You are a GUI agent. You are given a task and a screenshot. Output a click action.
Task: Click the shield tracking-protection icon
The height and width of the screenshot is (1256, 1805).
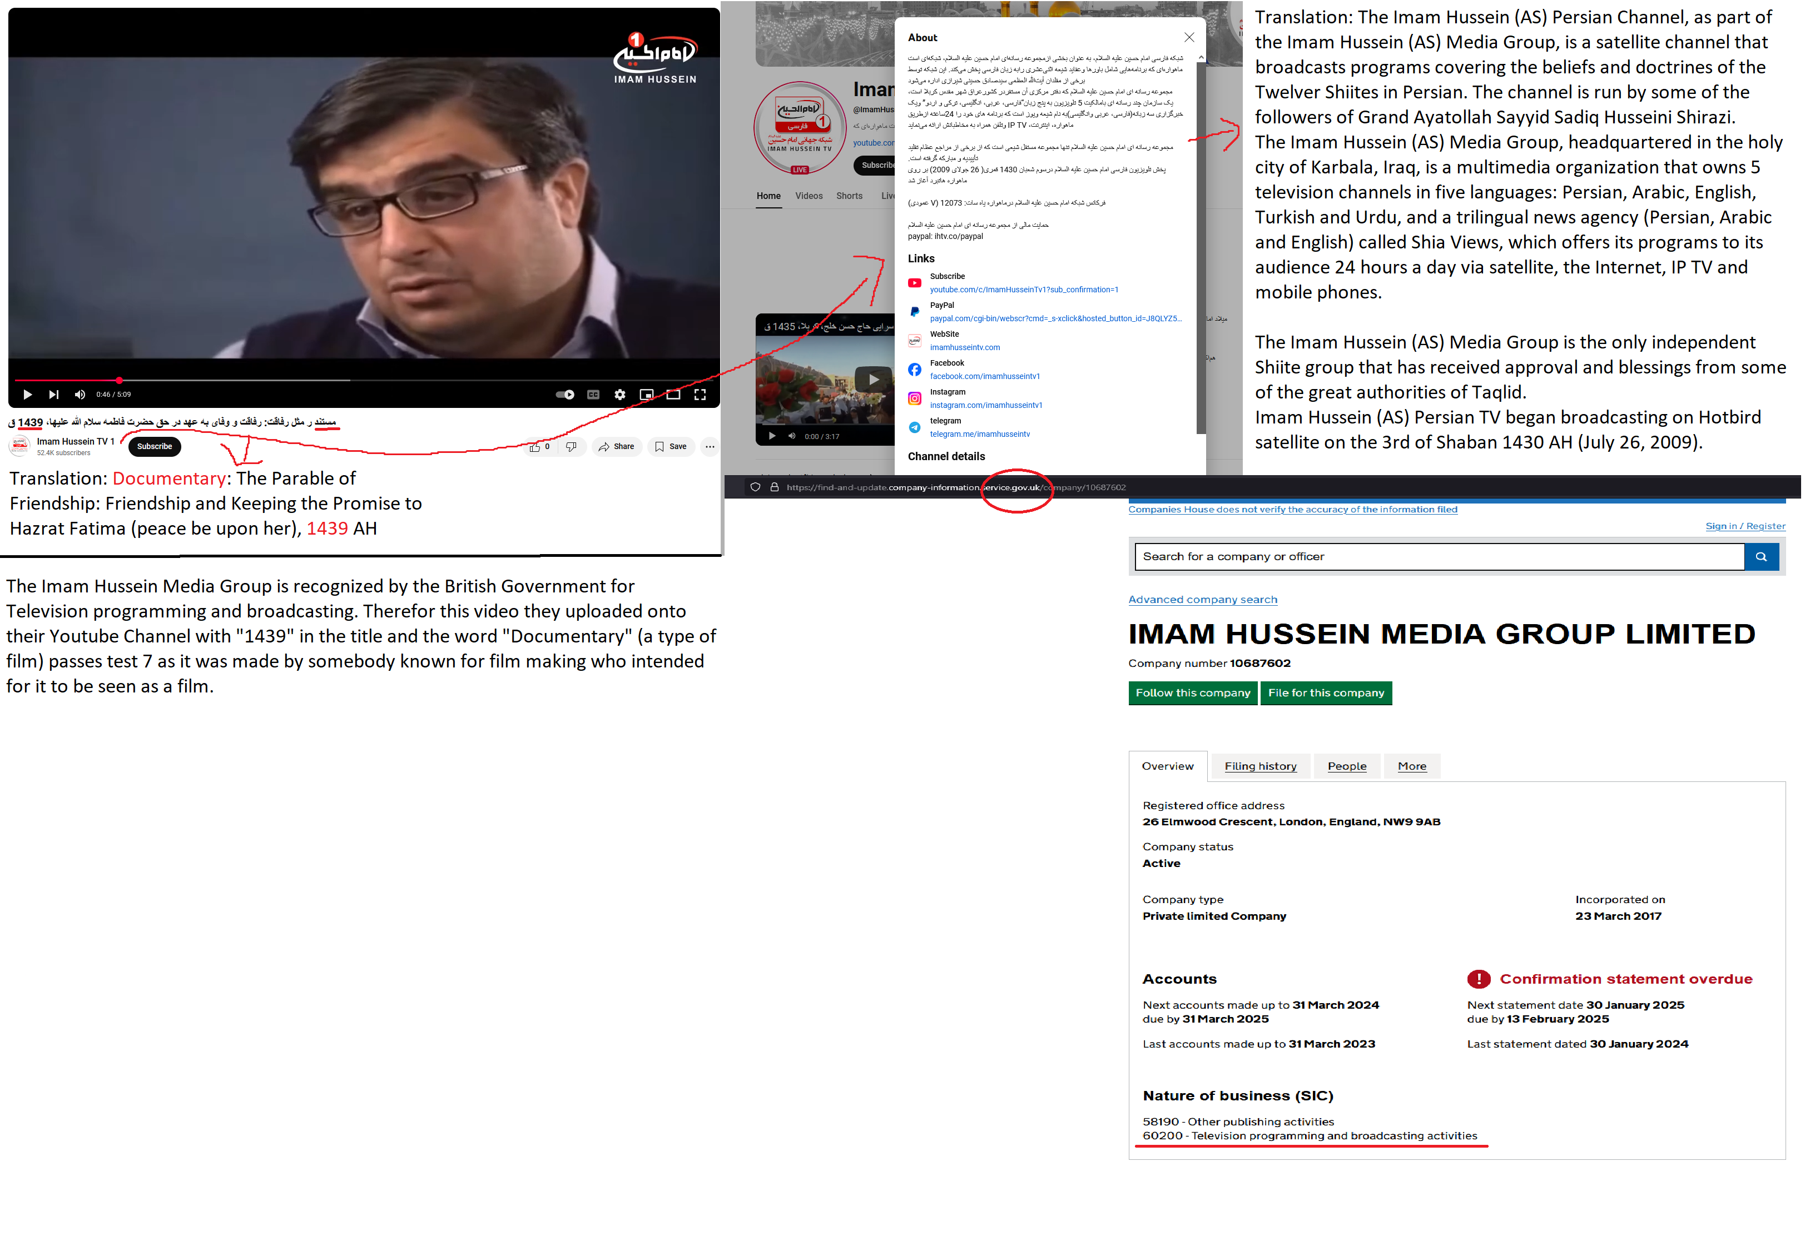click(x=756, y=488)
